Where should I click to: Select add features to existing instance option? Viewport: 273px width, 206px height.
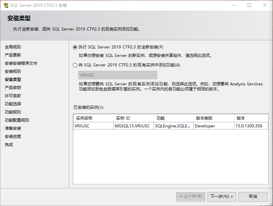click(75, 65)
